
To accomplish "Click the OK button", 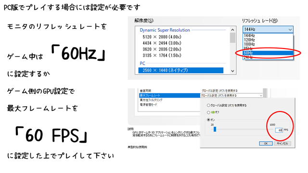I will [266, 143].
